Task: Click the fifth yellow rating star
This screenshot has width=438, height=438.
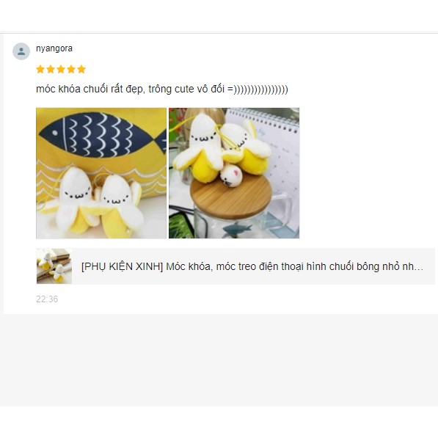Action: pyautogui.click(x=81, y=69)
